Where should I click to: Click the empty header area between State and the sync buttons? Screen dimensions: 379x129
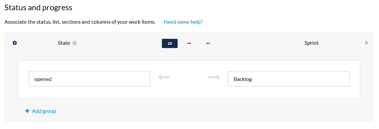pyautogui.click(x=118, y=43)
